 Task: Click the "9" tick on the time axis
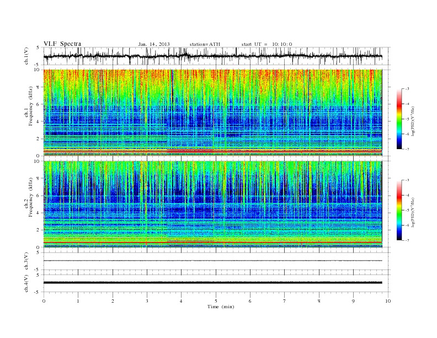[353, 301]
